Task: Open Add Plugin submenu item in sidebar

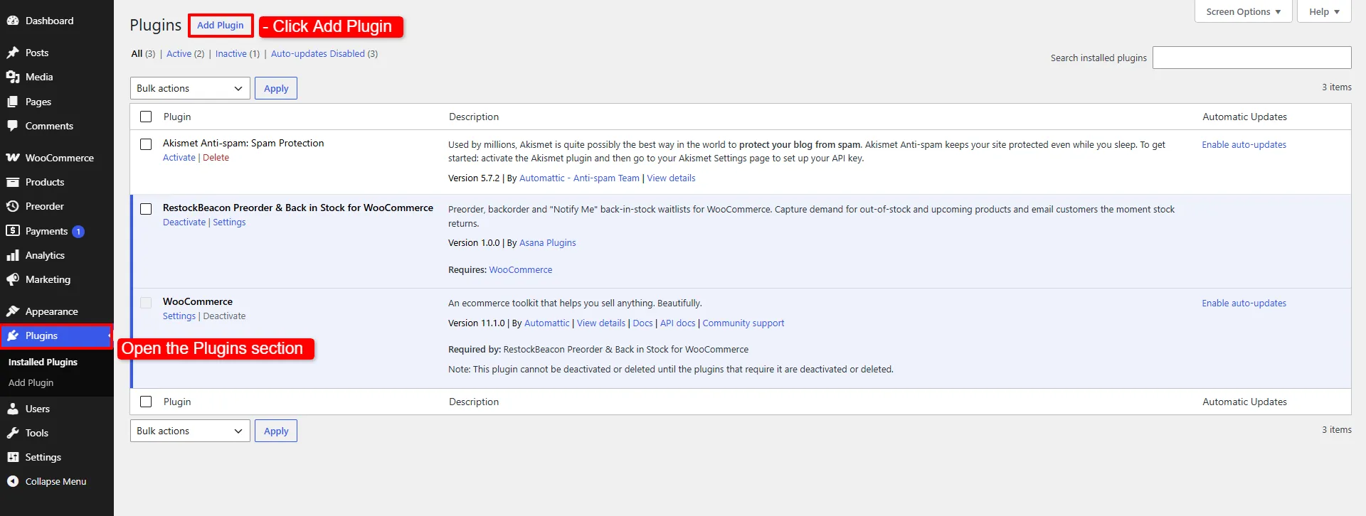Action: click(31, 382)
